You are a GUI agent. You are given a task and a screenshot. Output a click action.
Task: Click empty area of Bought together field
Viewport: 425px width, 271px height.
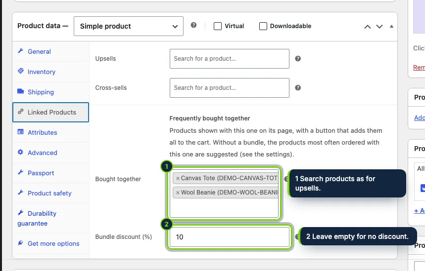(x=224, y=208)
